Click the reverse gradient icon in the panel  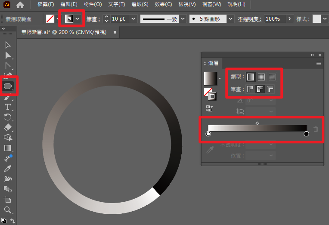pyautogui.click(x=210, y=108)
